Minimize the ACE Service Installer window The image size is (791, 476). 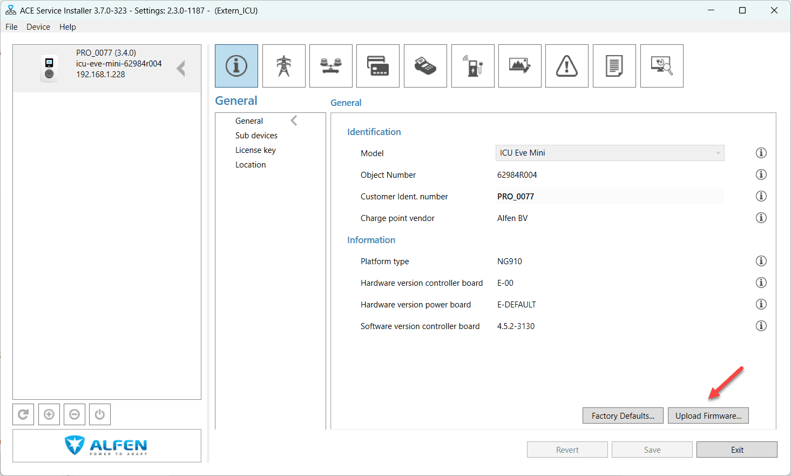point(711,10)
